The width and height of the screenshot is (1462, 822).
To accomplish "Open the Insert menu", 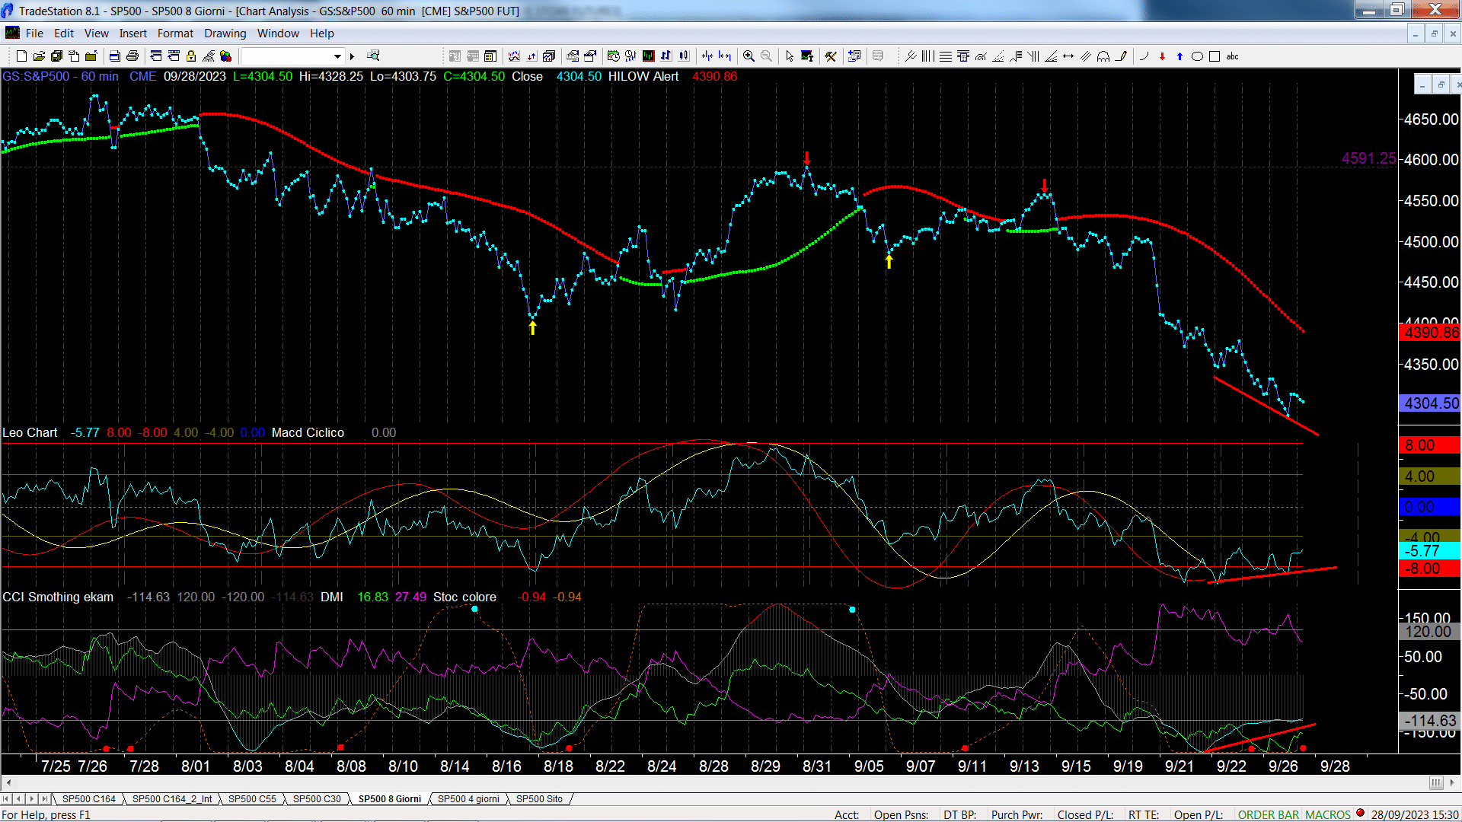I will click(x=133, y=33).
